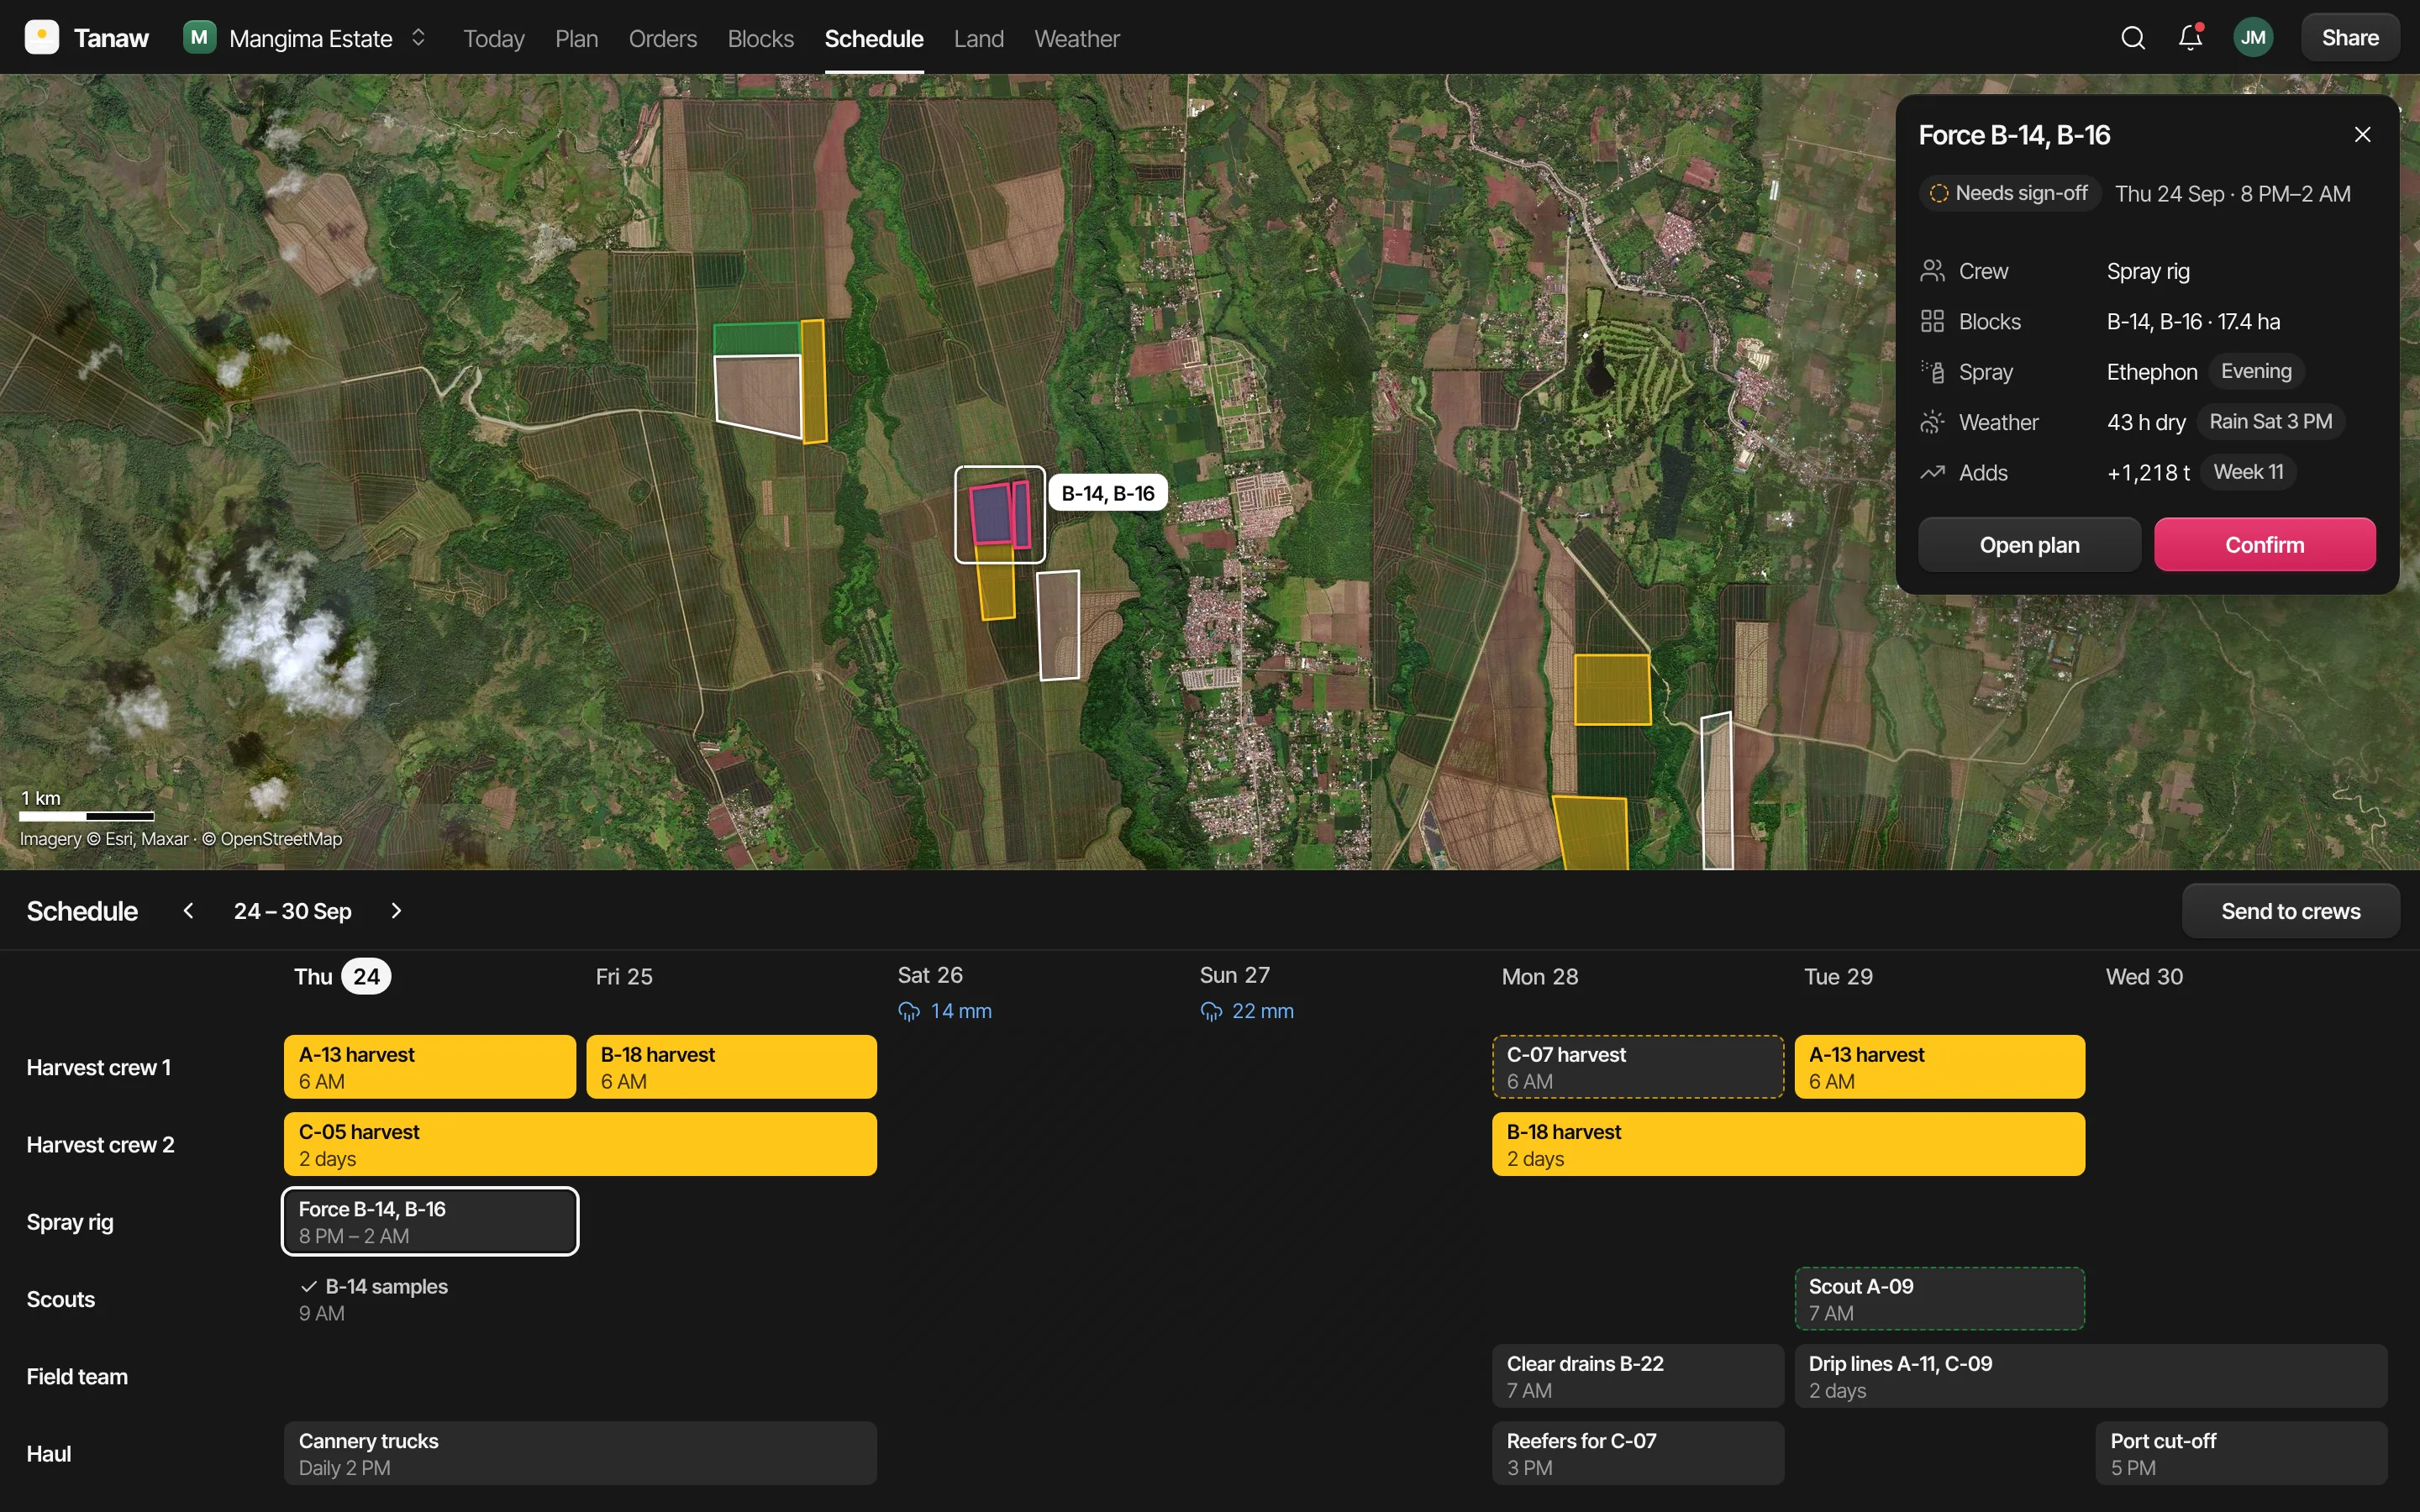Open the notifications bell
This screenshot has height=1512, width=2420.
(x=2190, y=38)
